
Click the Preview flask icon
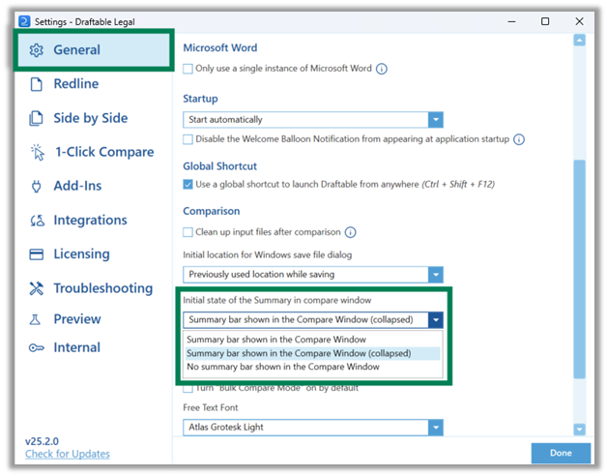click(35, 319)
